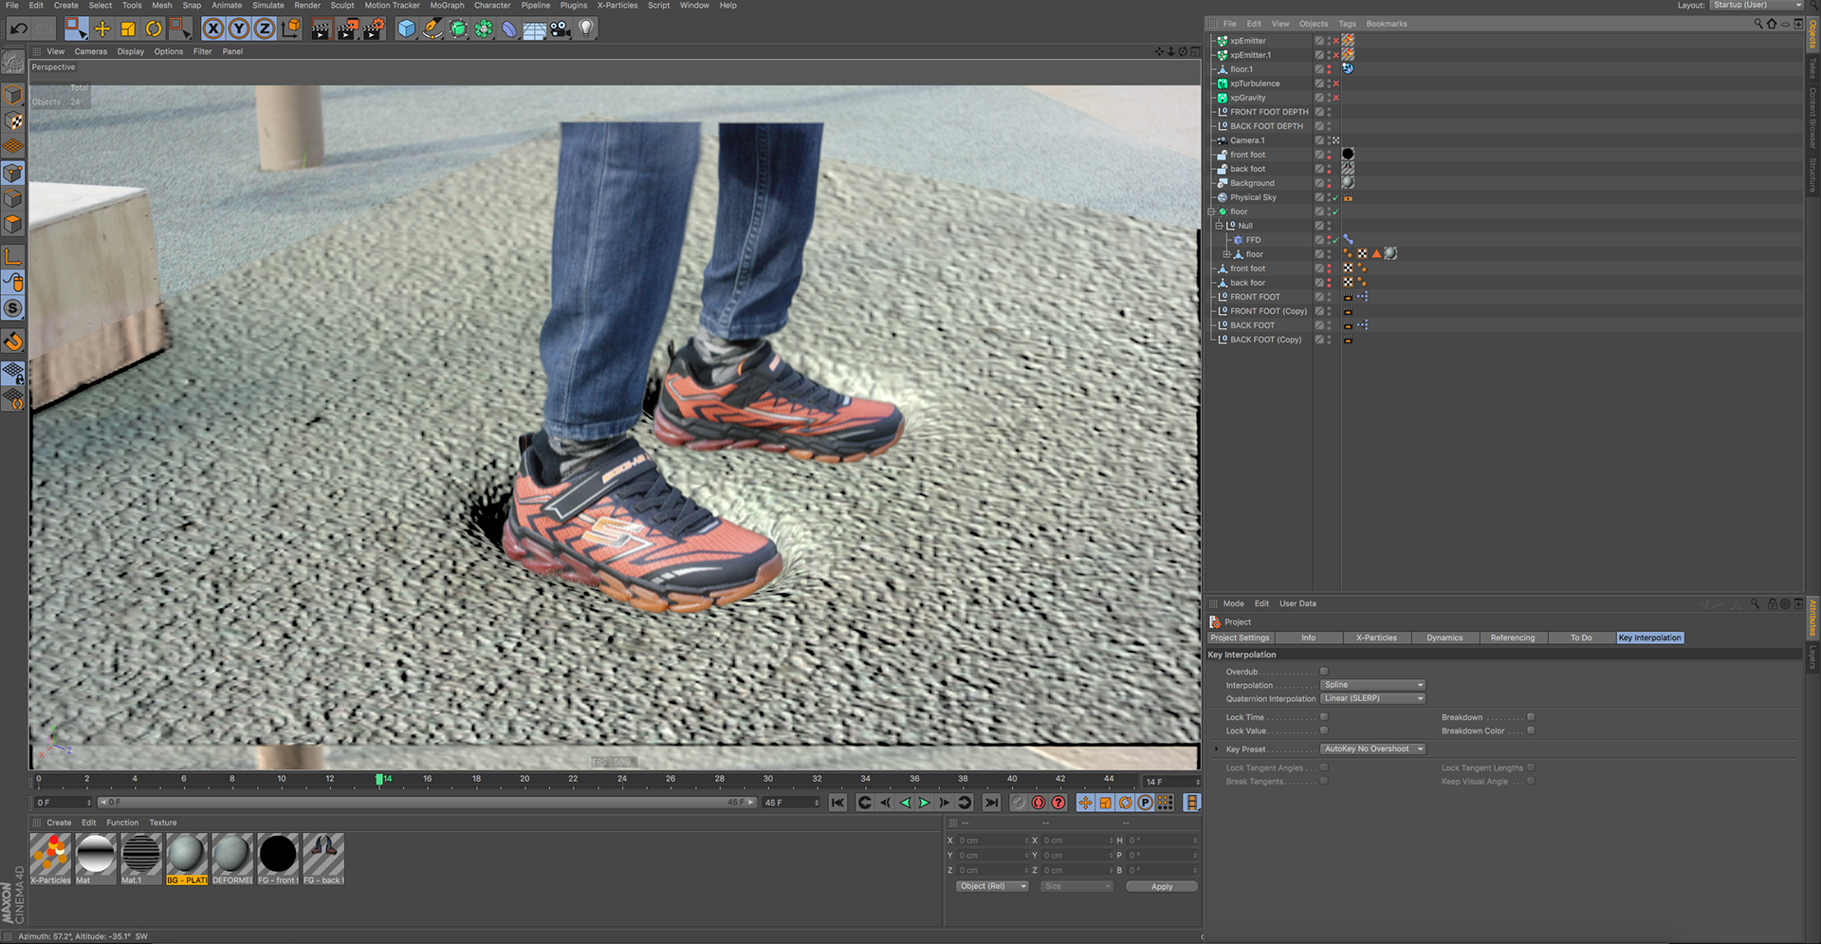Click the red Record Active Objects button

(1039, 803)
